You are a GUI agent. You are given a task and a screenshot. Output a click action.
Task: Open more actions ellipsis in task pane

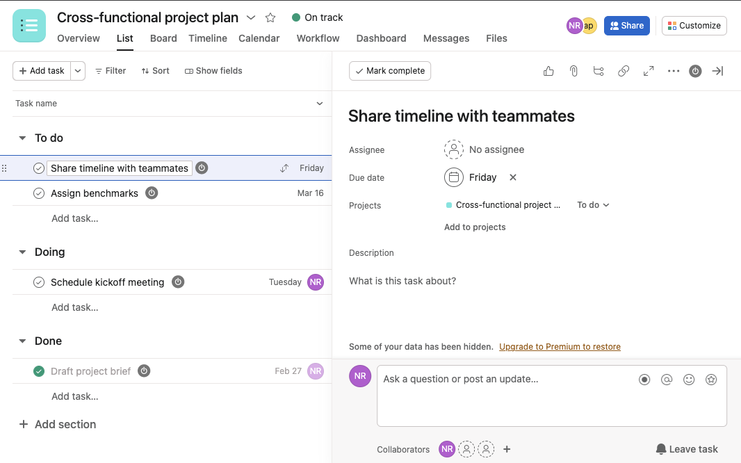click(674, 71)
